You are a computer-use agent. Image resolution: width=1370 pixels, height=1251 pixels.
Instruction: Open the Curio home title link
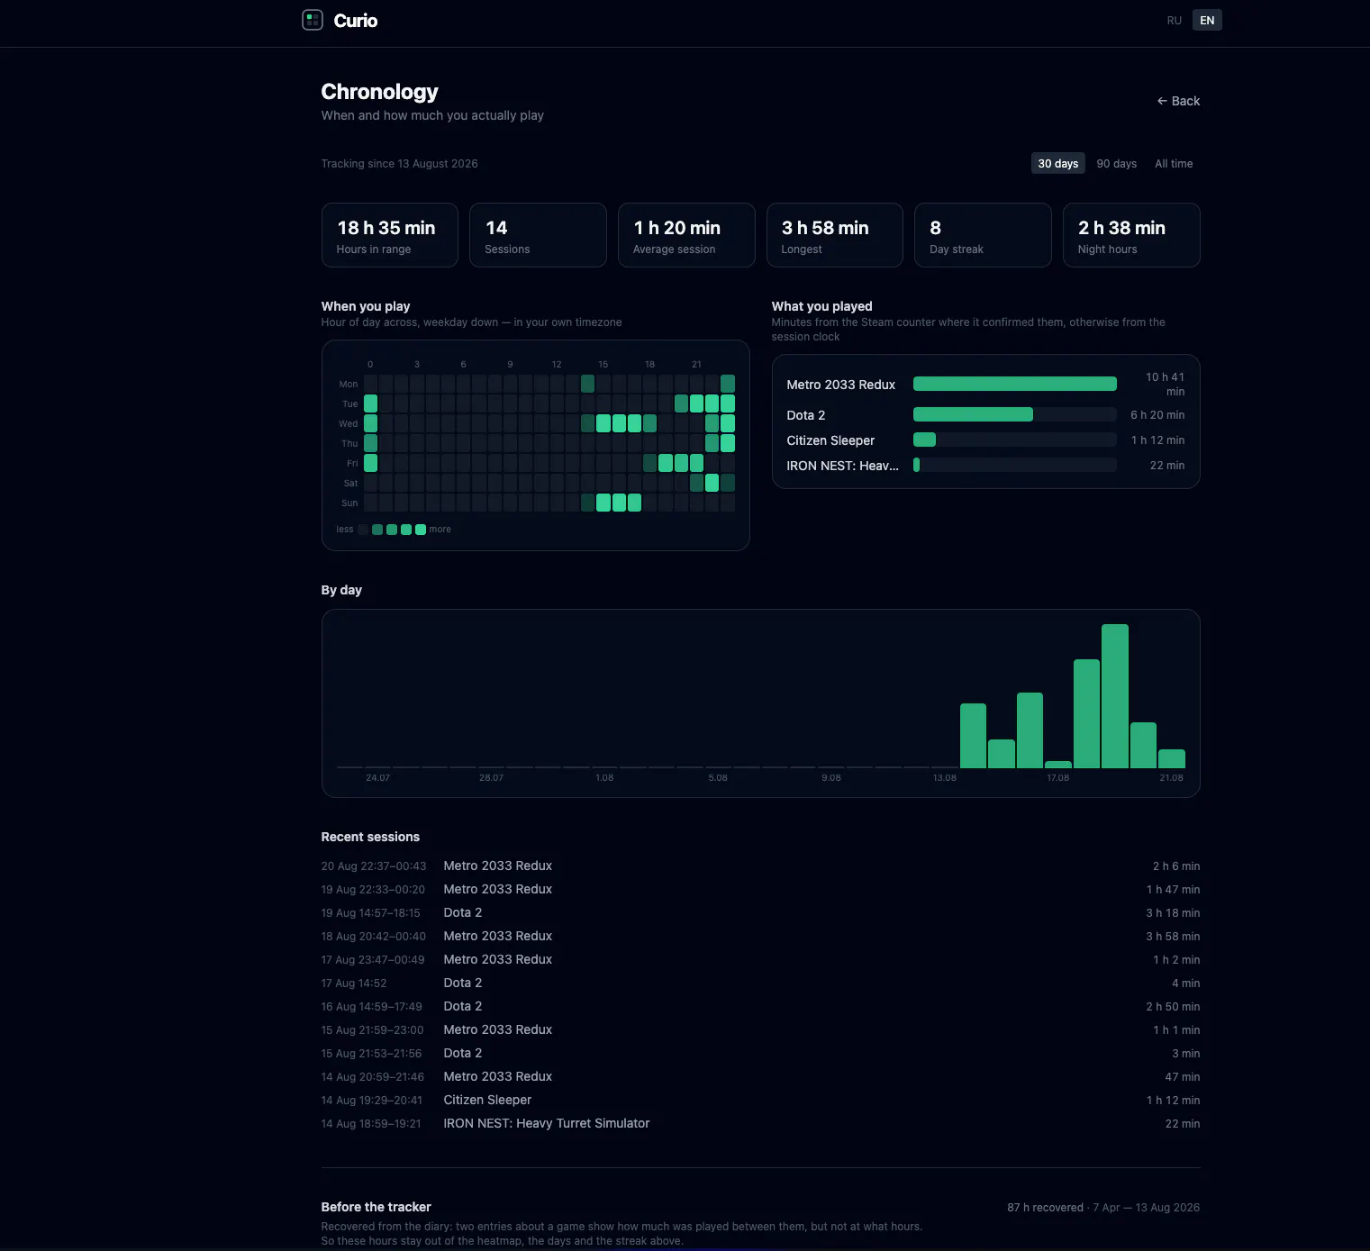click(x=356, y=21)
